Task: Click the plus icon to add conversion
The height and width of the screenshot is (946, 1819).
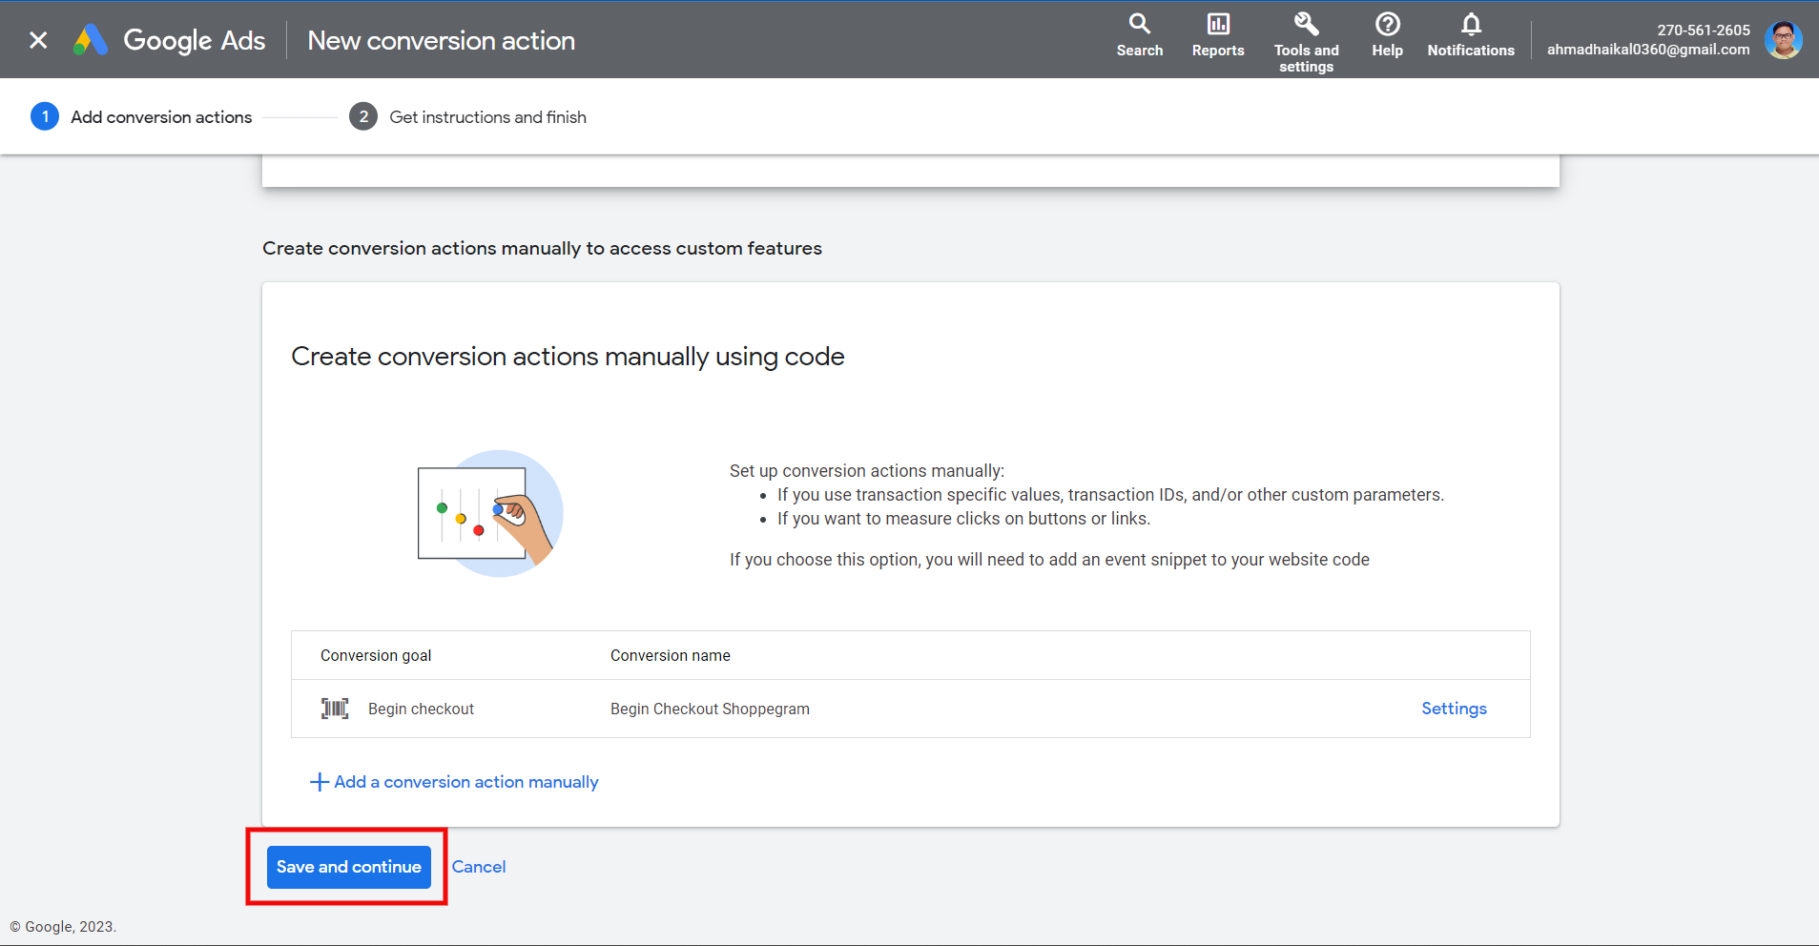Action: tap(320, 782)
